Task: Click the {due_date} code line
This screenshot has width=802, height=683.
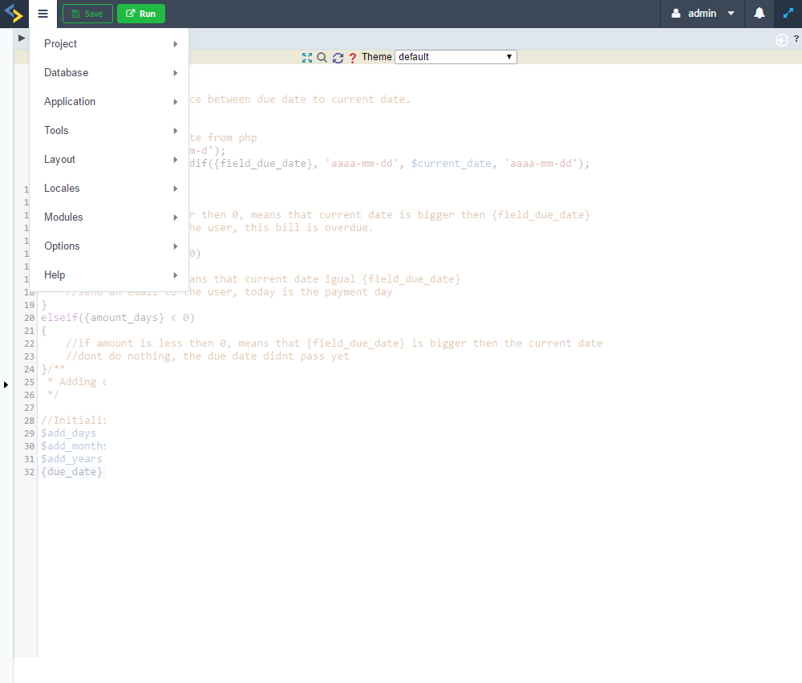Action: [x=71, y=472]
